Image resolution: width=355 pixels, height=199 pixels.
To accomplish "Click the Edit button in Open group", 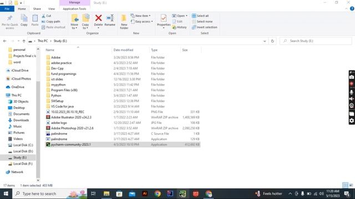I will pos(177,22).
